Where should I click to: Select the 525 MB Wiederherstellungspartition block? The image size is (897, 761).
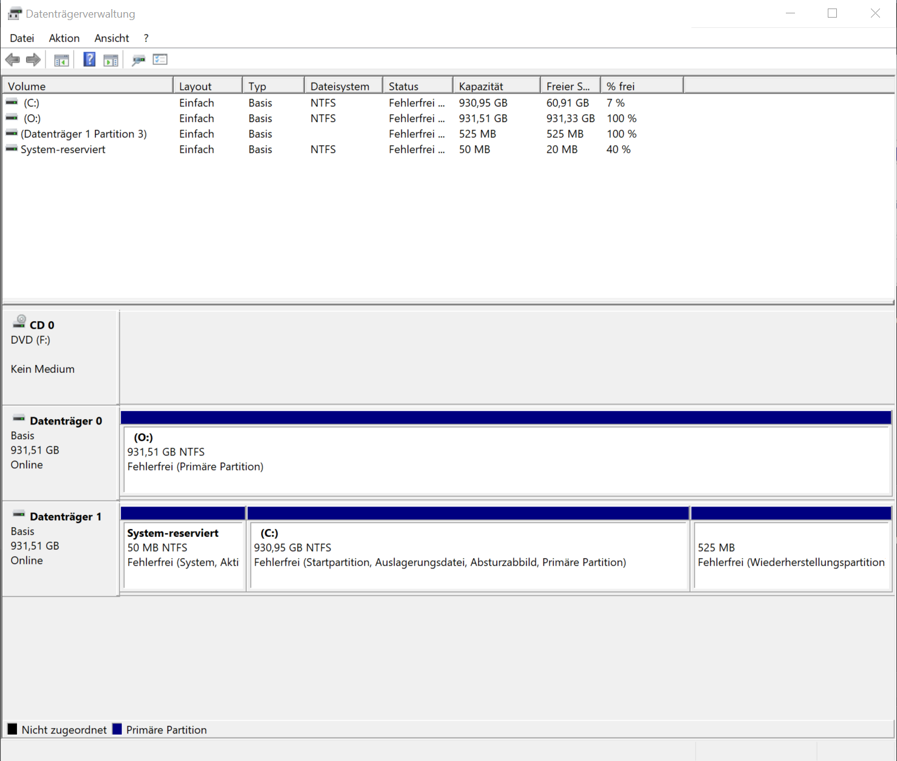(791, 548)
